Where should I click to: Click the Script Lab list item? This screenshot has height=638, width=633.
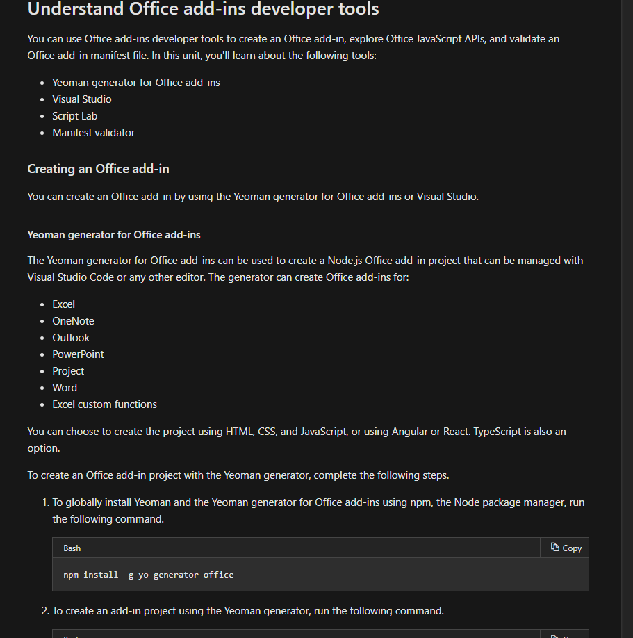74,115
